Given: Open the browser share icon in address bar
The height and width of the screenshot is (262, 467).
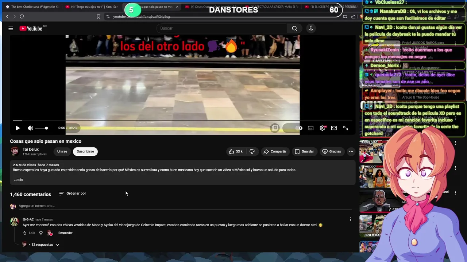Looking at the screenshot, I should click(x=353, y=16).
